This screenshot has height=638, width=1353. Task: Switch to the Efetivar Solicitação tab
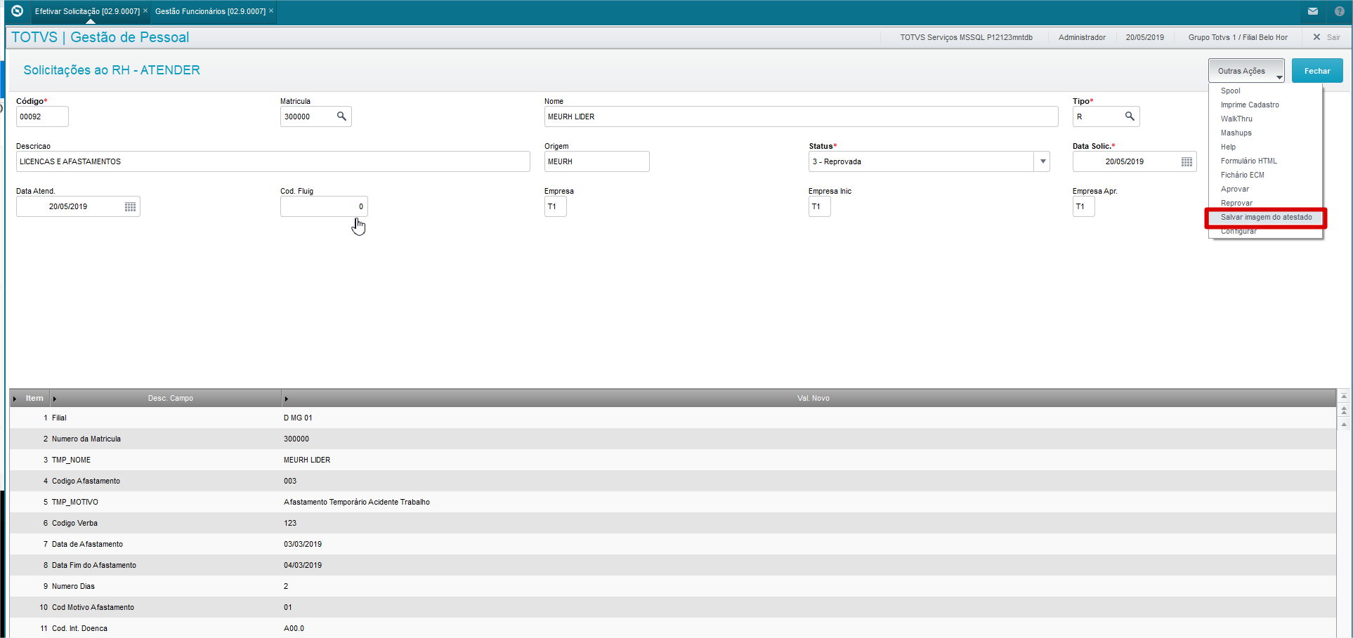pos(87,11)
